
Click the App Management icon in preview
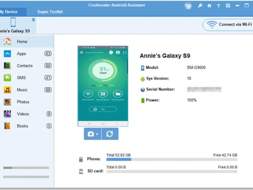pyautogui.click(x=103, y=94)
